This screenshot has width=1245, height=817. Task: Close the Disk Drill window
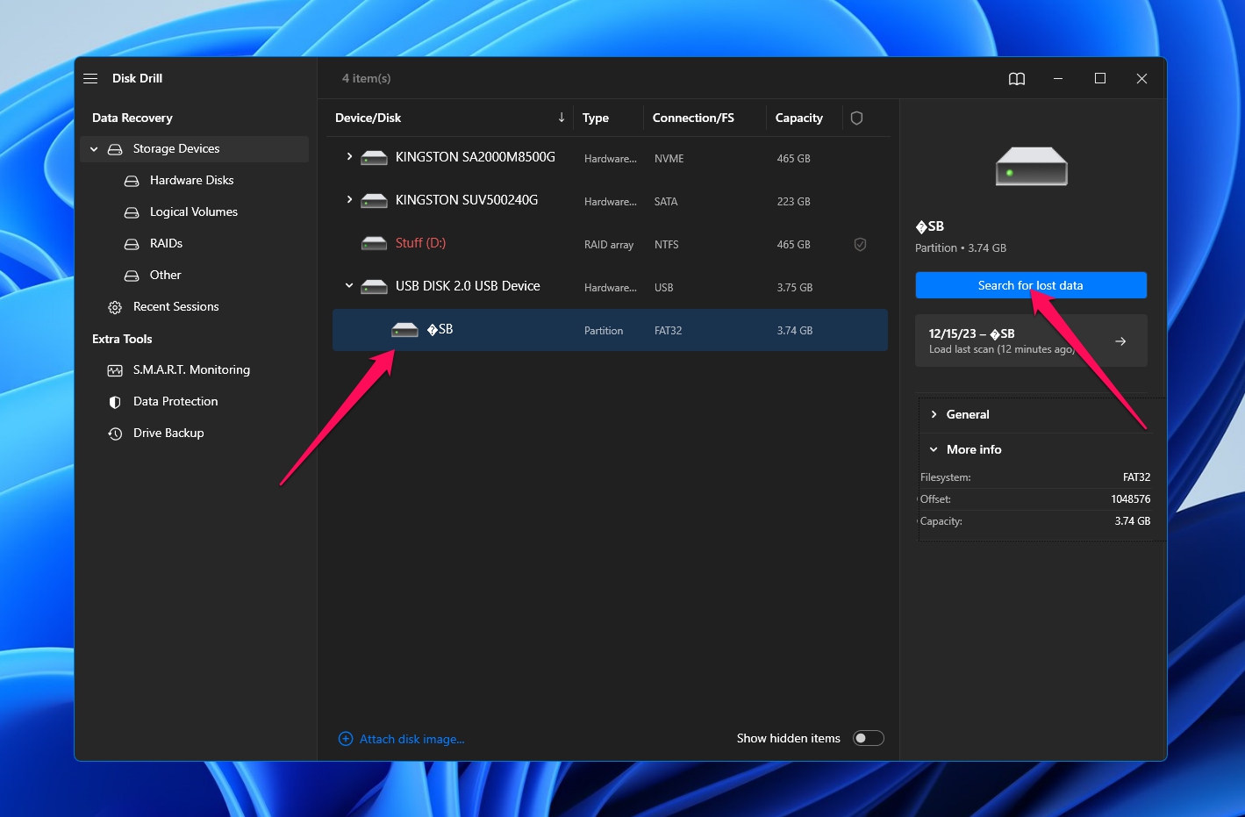click(x=1142, y=79)
